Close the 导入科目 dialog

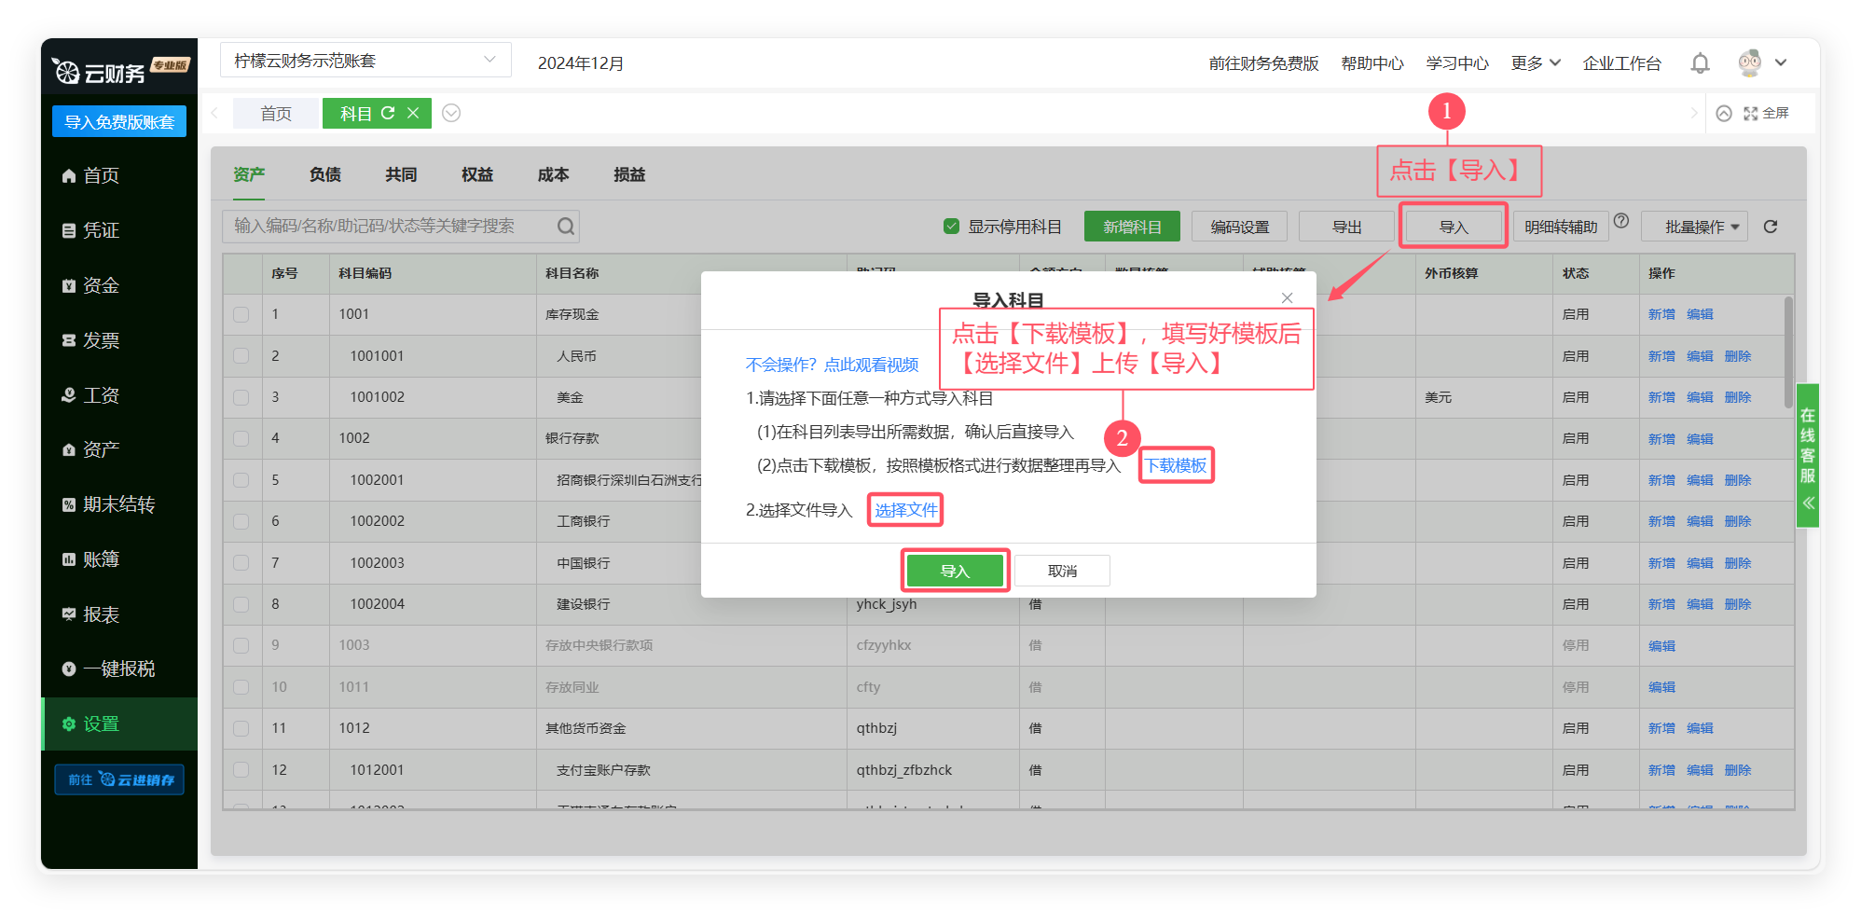pos(1287,297)
